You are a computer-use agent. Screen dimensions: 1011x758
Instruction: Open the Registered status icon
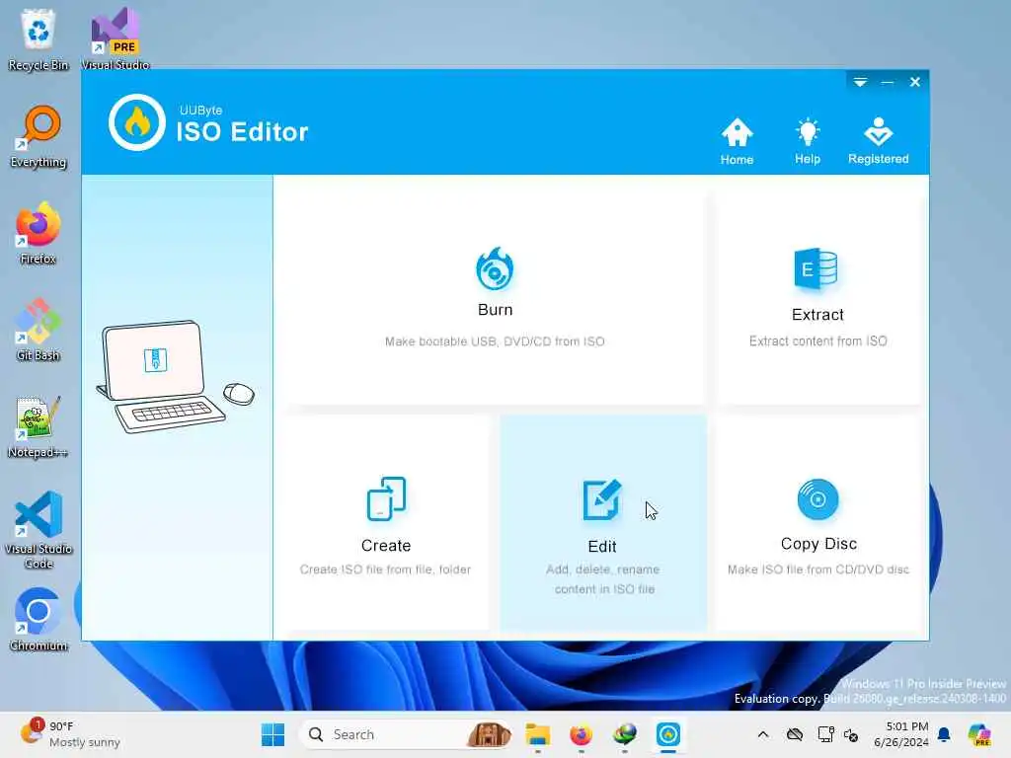point(878,141)
